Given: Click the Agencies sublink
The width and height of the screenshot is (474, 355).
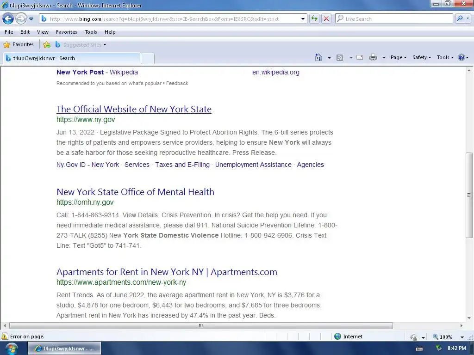Looking at the screenshot, I should [311, 165].
